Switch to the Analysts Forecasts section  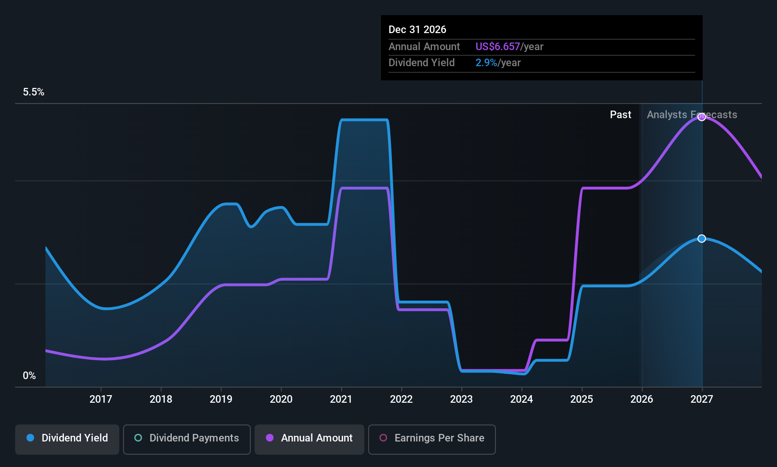(x=692, y=114)
